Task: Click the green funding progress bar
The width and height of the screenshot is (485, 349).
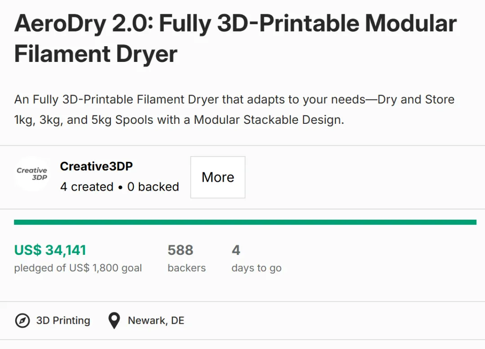Action: pyautogui.click(x=245, y=222)
